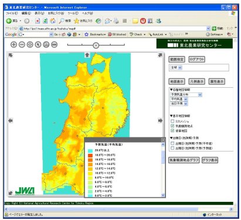This screenshot has width=241, height=220.
Task: Pan the map west with left arrow
Action: click(x=11, y=121)
